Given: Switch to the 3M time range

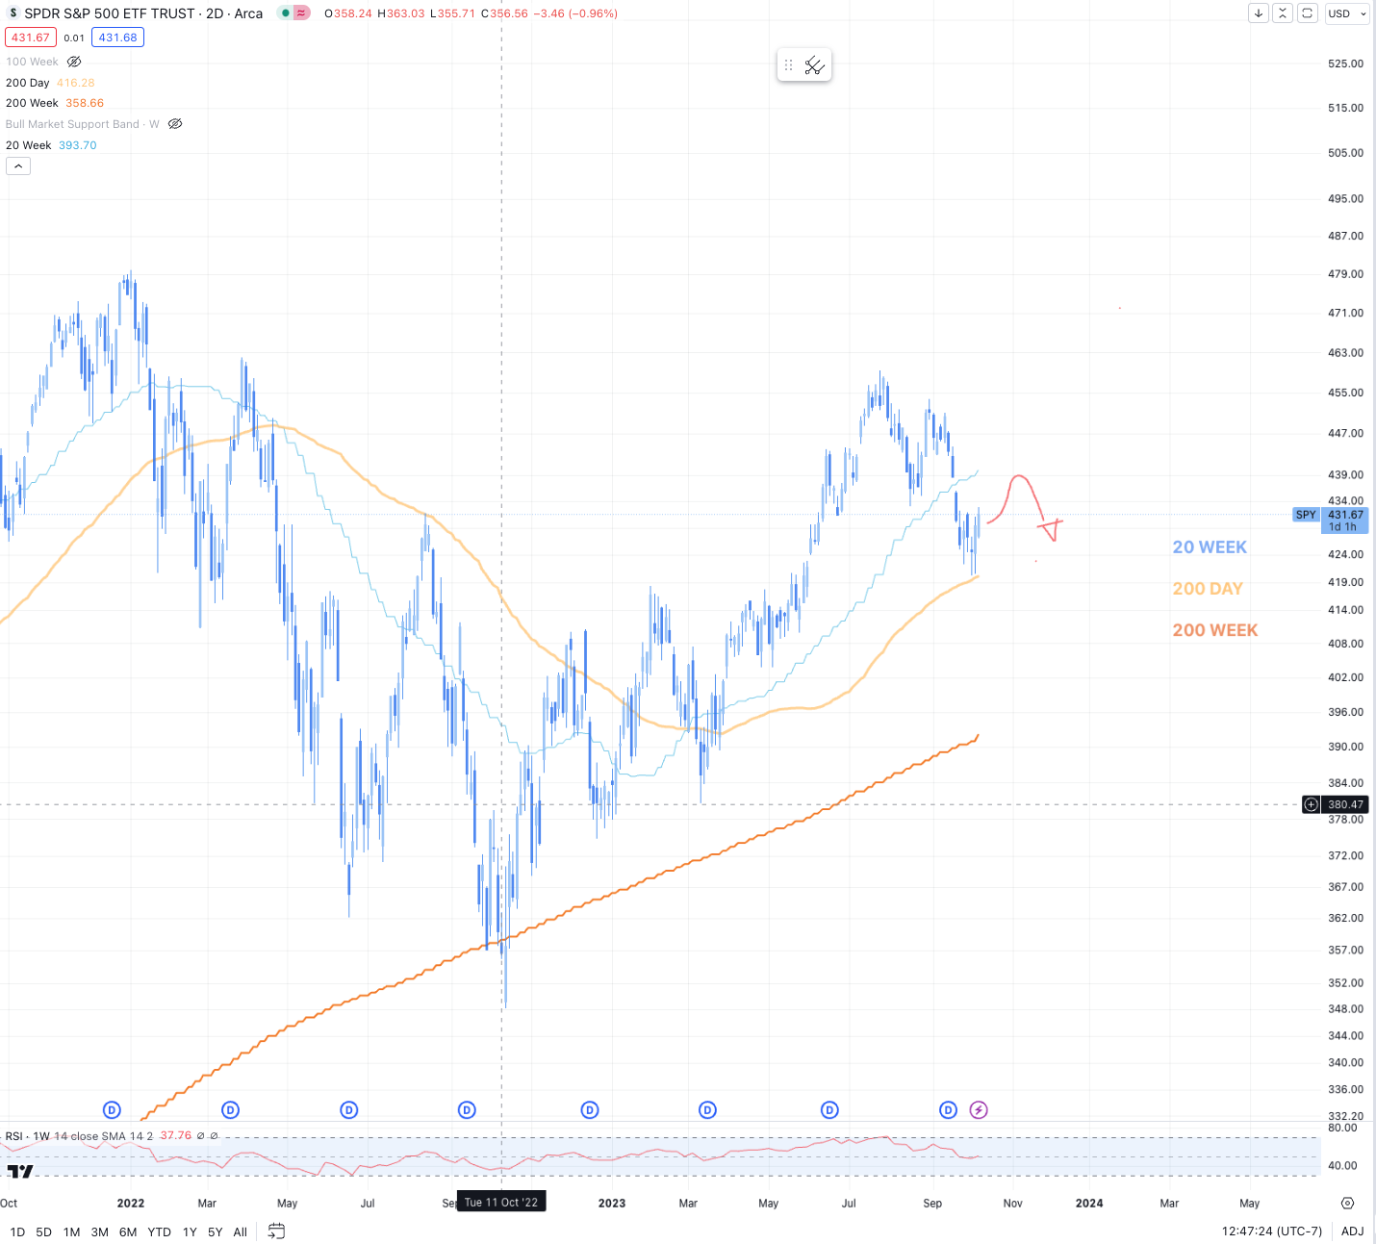Looking at the screenshot, I should pos(100,1231).
